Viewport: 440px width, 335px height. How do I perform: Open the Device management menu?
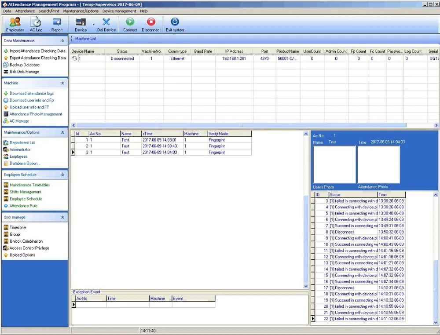coord(119,11)
